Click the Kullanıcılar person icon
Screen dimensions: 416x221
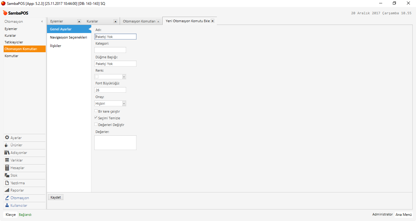[7, 206]
